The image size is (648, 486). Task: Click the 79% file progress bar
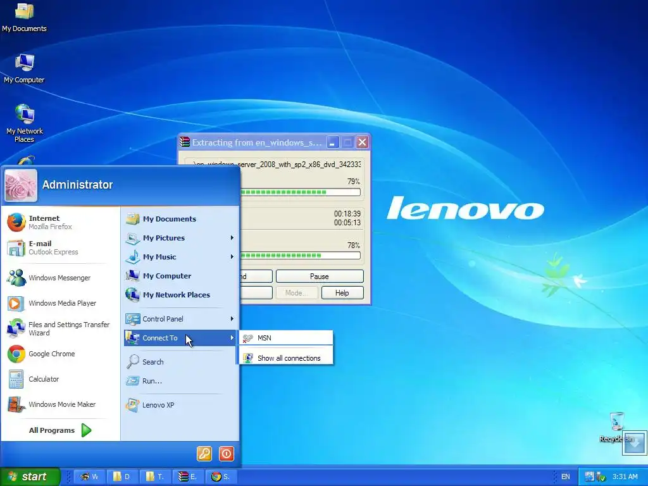tap(300, 192)
